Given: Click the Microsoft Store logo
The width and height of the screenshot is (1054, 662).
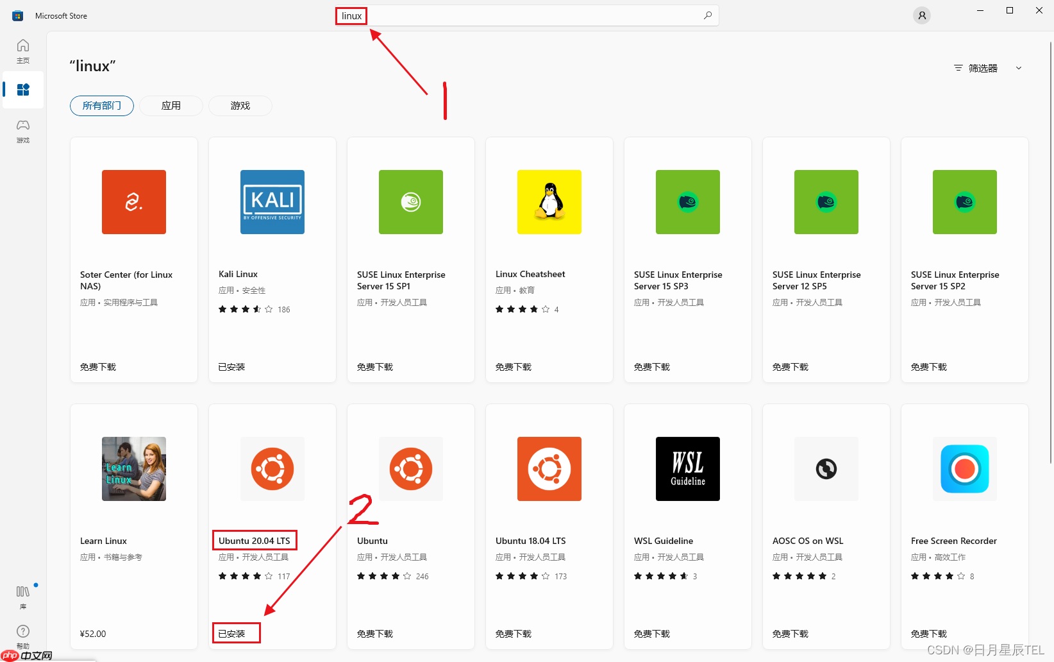Looking at the screenshot, I should 17,15.
